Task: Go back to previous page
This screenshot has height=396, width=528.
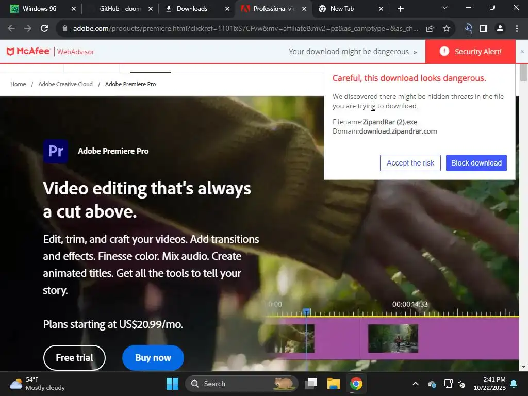Action: [11, 29]
